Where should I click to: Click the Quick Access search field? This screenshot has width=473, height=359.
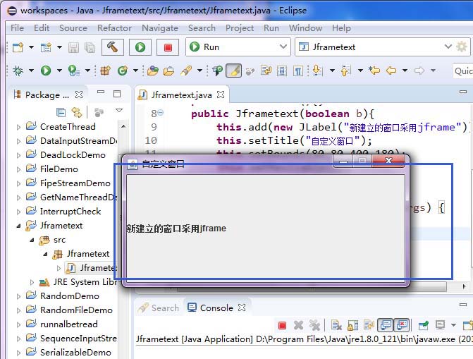[x=462, y=71]
